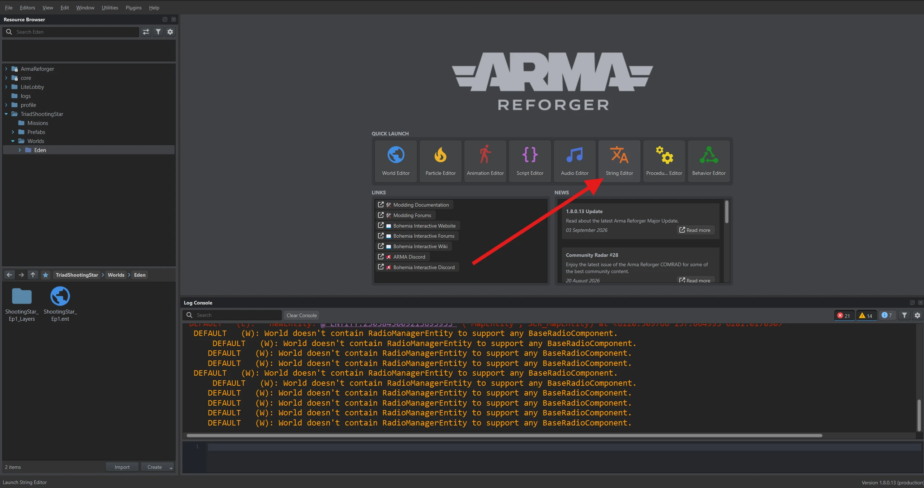Open Resource Browser settings gear

point(170,32)
